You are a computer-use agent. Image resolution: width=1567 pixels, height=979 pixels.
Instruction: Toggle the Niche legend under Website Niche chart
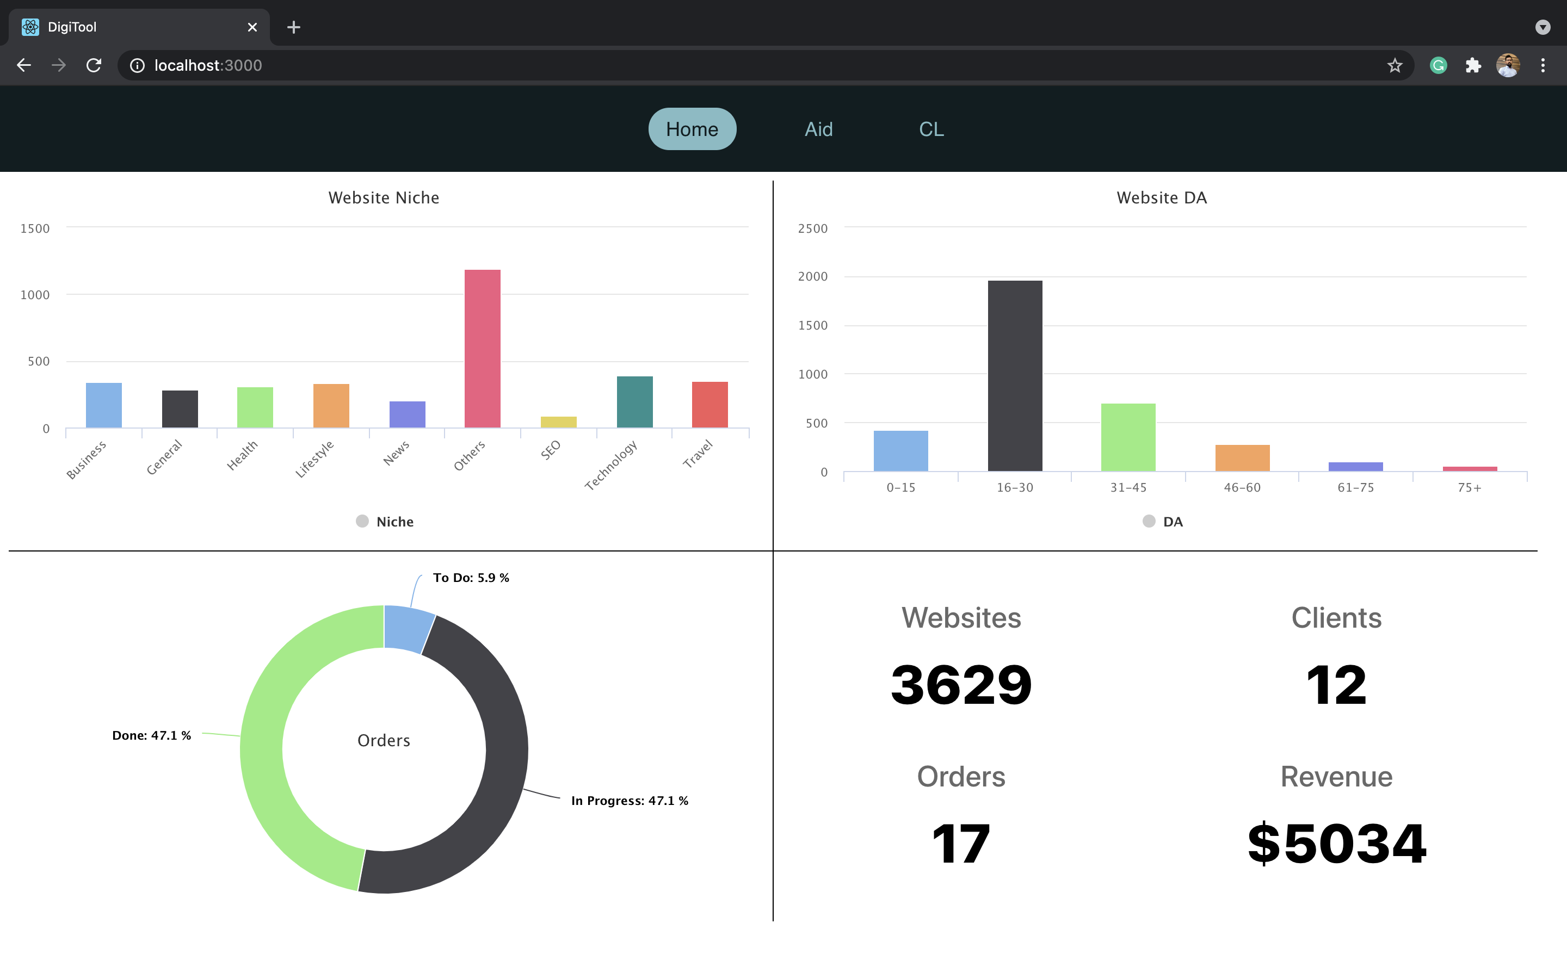pos(384,521)
